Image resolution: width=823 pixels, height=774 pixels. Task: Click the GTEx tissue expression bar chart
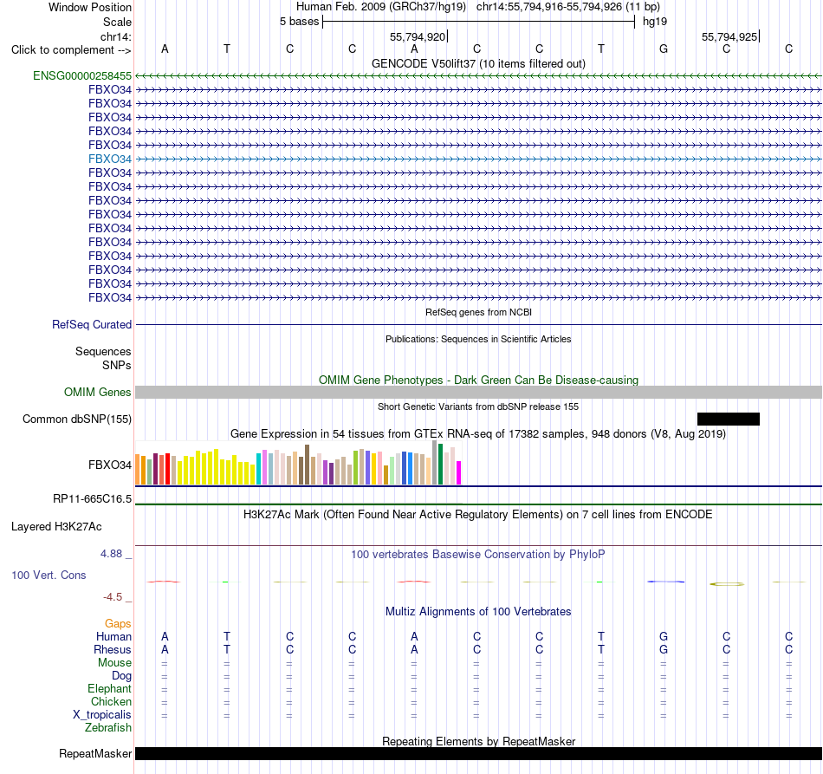298,463
